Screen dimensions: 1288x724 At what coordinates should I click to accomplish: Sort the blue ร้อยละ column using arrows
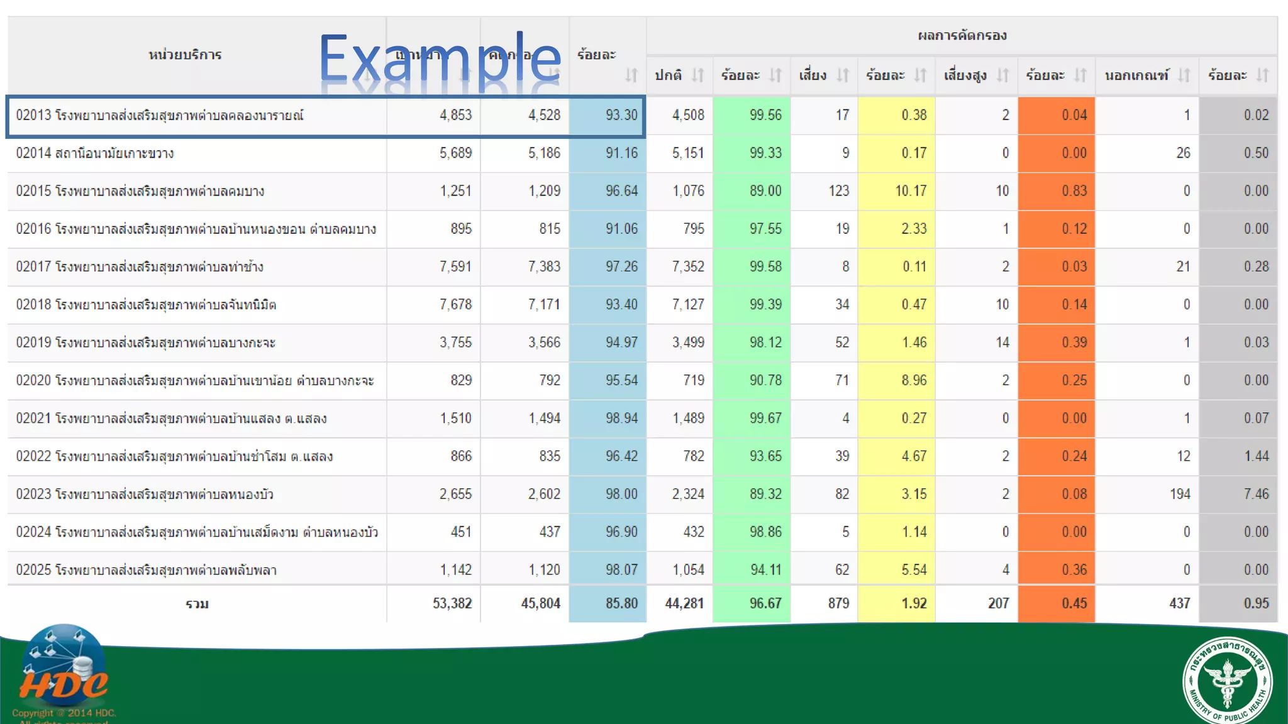[631, 75]
